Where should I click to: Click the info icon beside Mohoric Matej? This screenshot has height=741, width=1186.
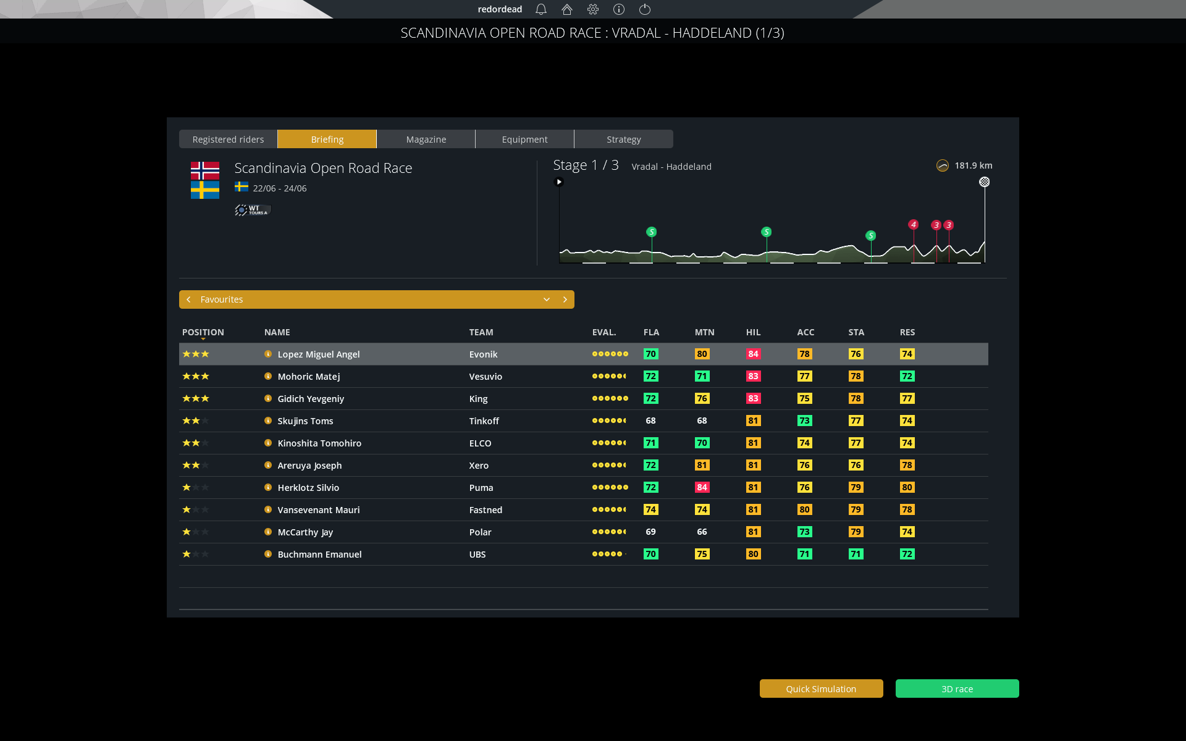click(267, 376)
